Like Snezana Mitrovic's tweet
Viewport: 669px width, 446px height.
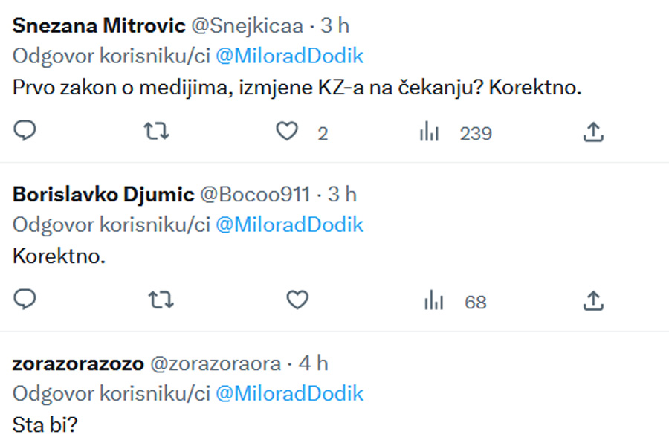287,132
